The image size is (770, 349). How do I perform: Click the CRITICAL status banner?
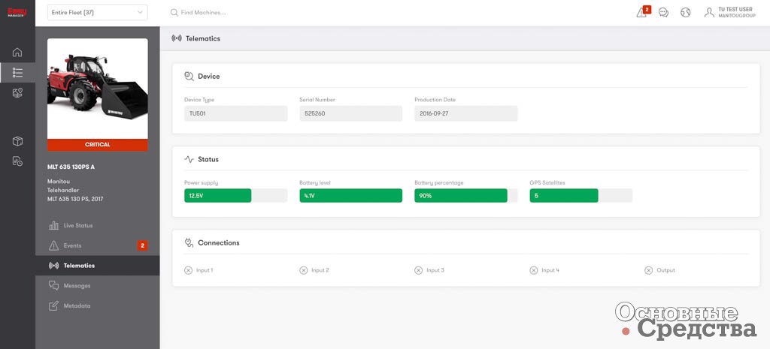97,145
